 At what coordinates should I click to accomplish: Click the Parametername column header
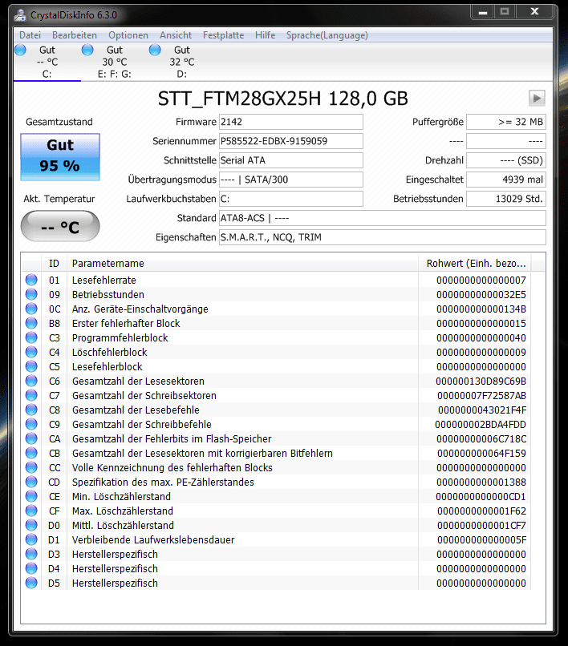click(x=242, y=263)
